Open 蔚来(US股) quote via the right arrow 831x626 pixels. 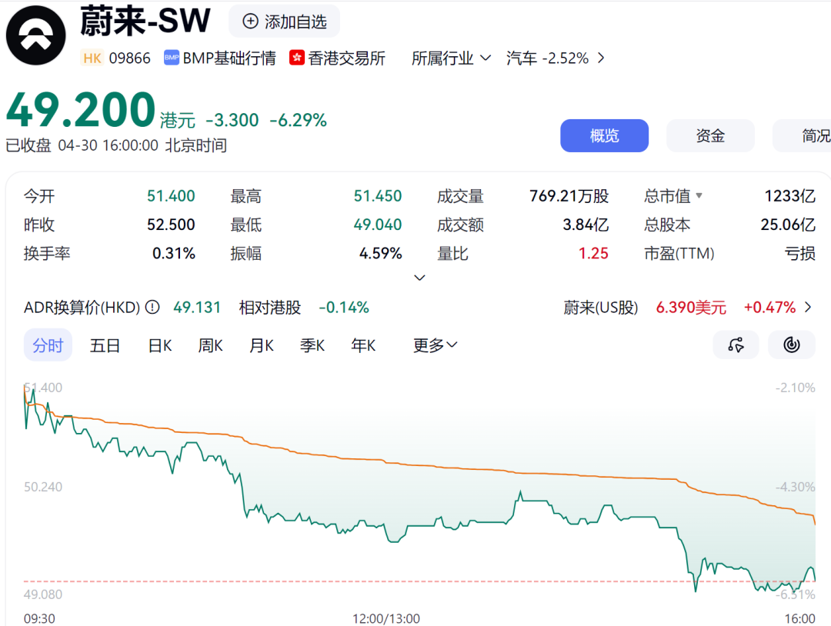pyautogui.click(x=806, y=305)
